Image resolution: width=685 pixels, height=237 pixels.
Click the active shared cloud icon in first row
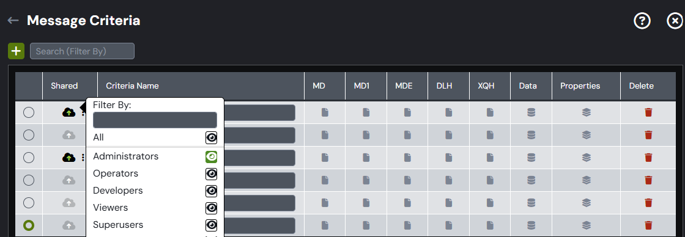(x=68, y=112)
